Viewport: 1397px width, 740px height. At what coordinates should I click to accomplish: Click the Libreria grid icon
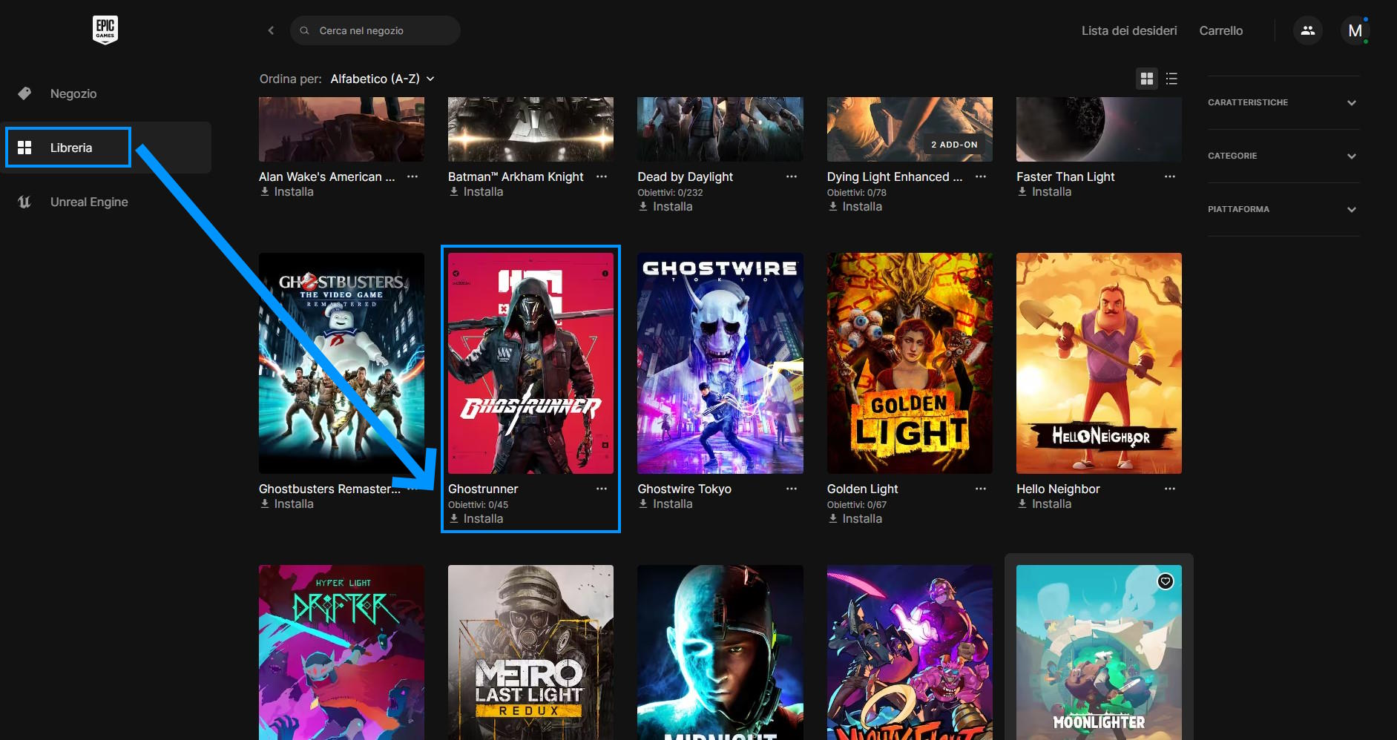(24, 148)
